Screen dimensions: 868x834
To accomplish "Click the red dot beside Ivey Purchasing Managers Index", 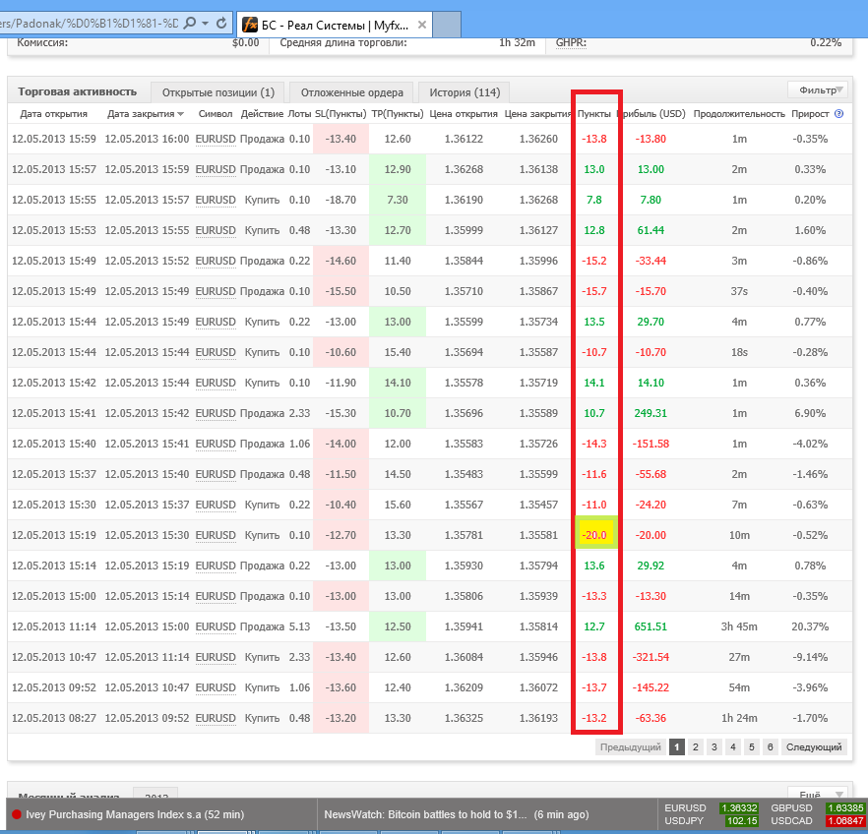I will [17, 814].
